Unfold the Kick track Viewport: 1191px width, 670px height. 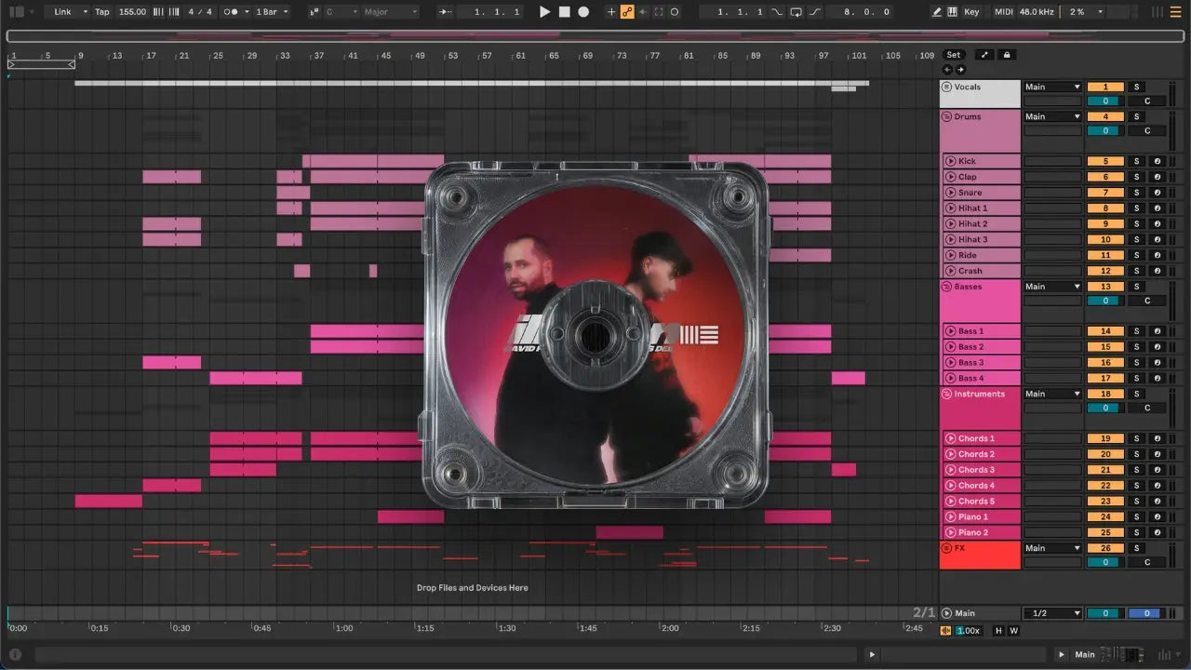click(951, 162)
